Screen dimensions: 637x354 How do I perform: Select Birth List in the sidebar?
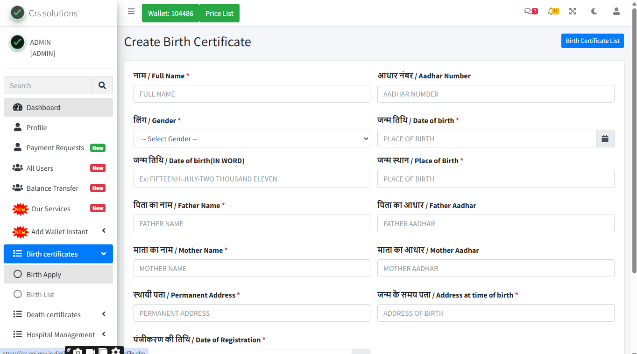click(41, 294)
